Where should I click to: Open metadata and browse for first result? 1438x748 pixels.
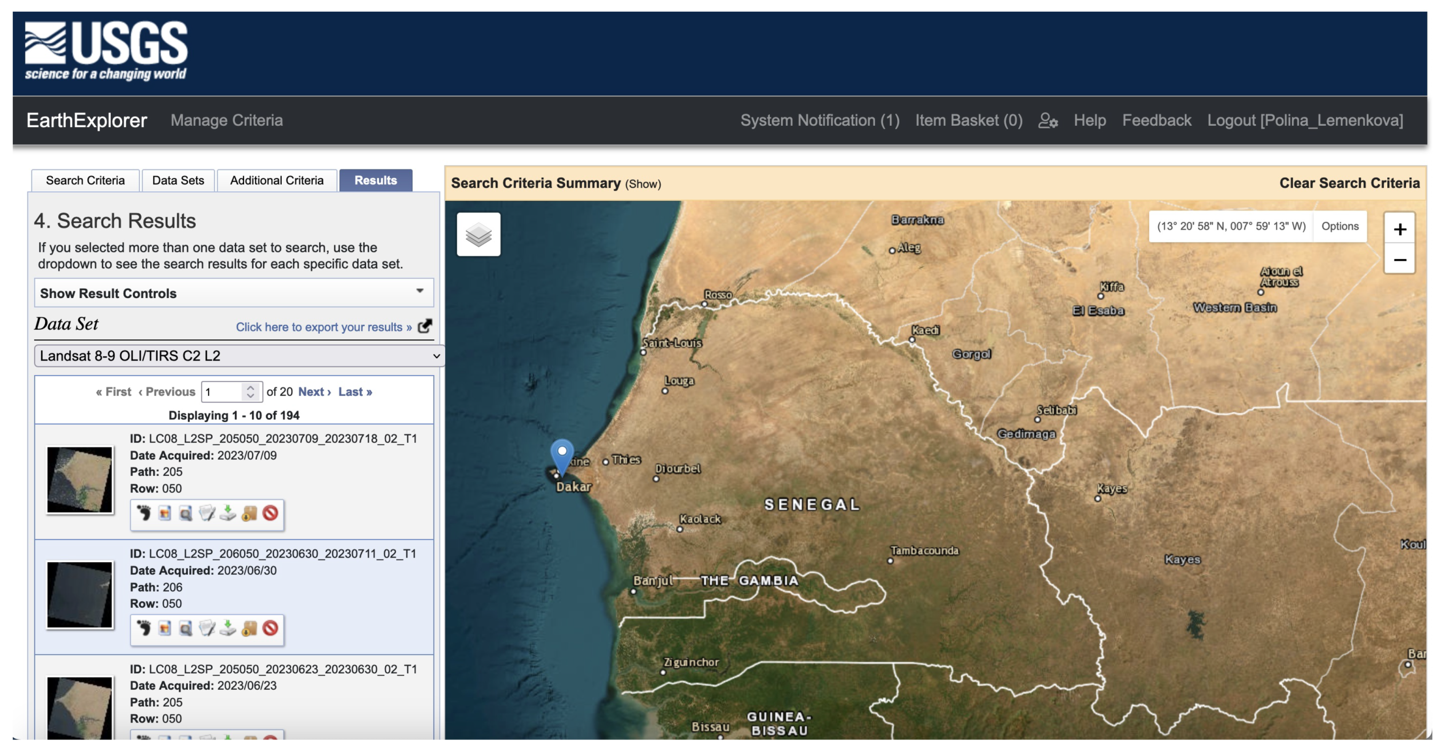coord(186,513)
